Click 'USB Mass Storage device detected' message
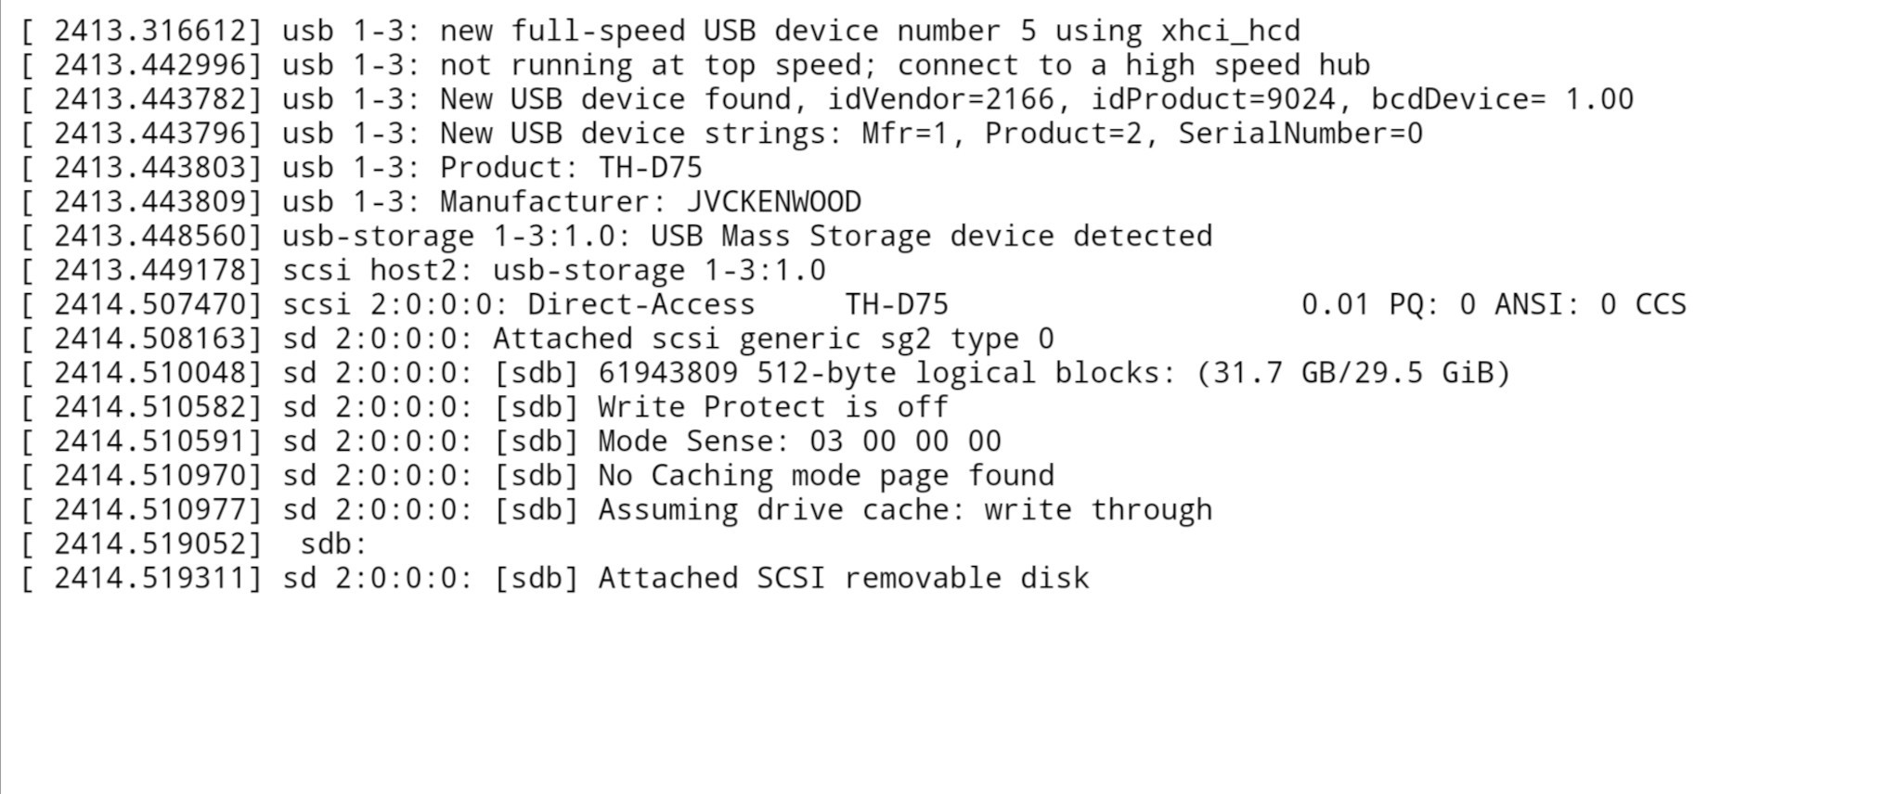This screenshot has height=794, width=1901. 931,237
